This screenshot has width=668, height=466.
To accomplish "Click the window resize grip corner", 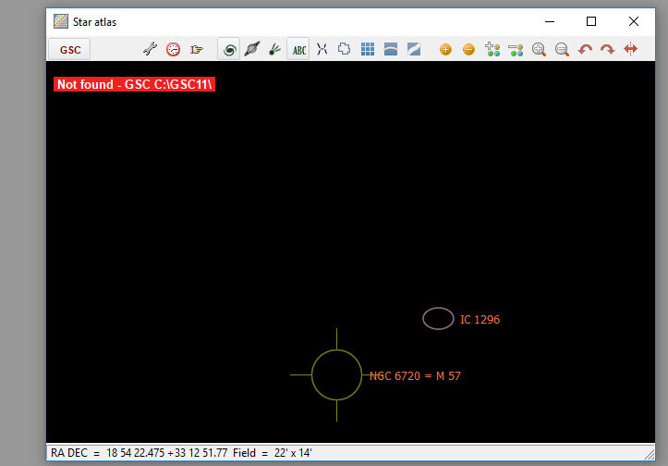I will (x=650, y=455).
